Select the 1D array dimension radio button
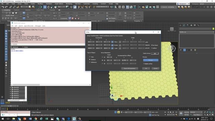Screen dimensions: 215x121 tap(102, 57)
